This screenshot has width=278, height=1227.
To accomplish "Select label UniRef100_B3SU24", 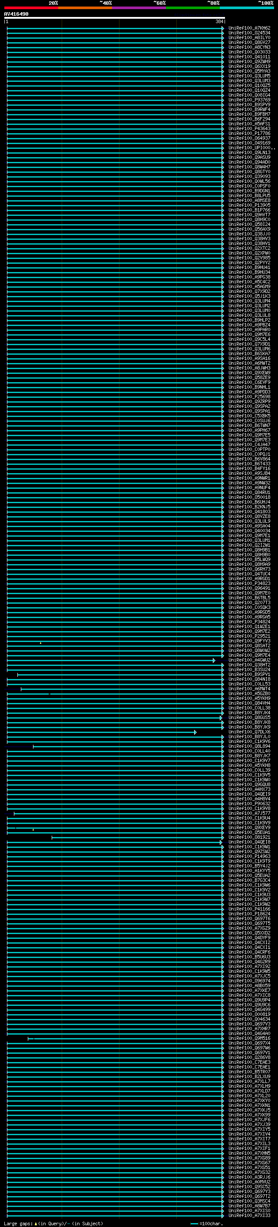I will [249, 670].
